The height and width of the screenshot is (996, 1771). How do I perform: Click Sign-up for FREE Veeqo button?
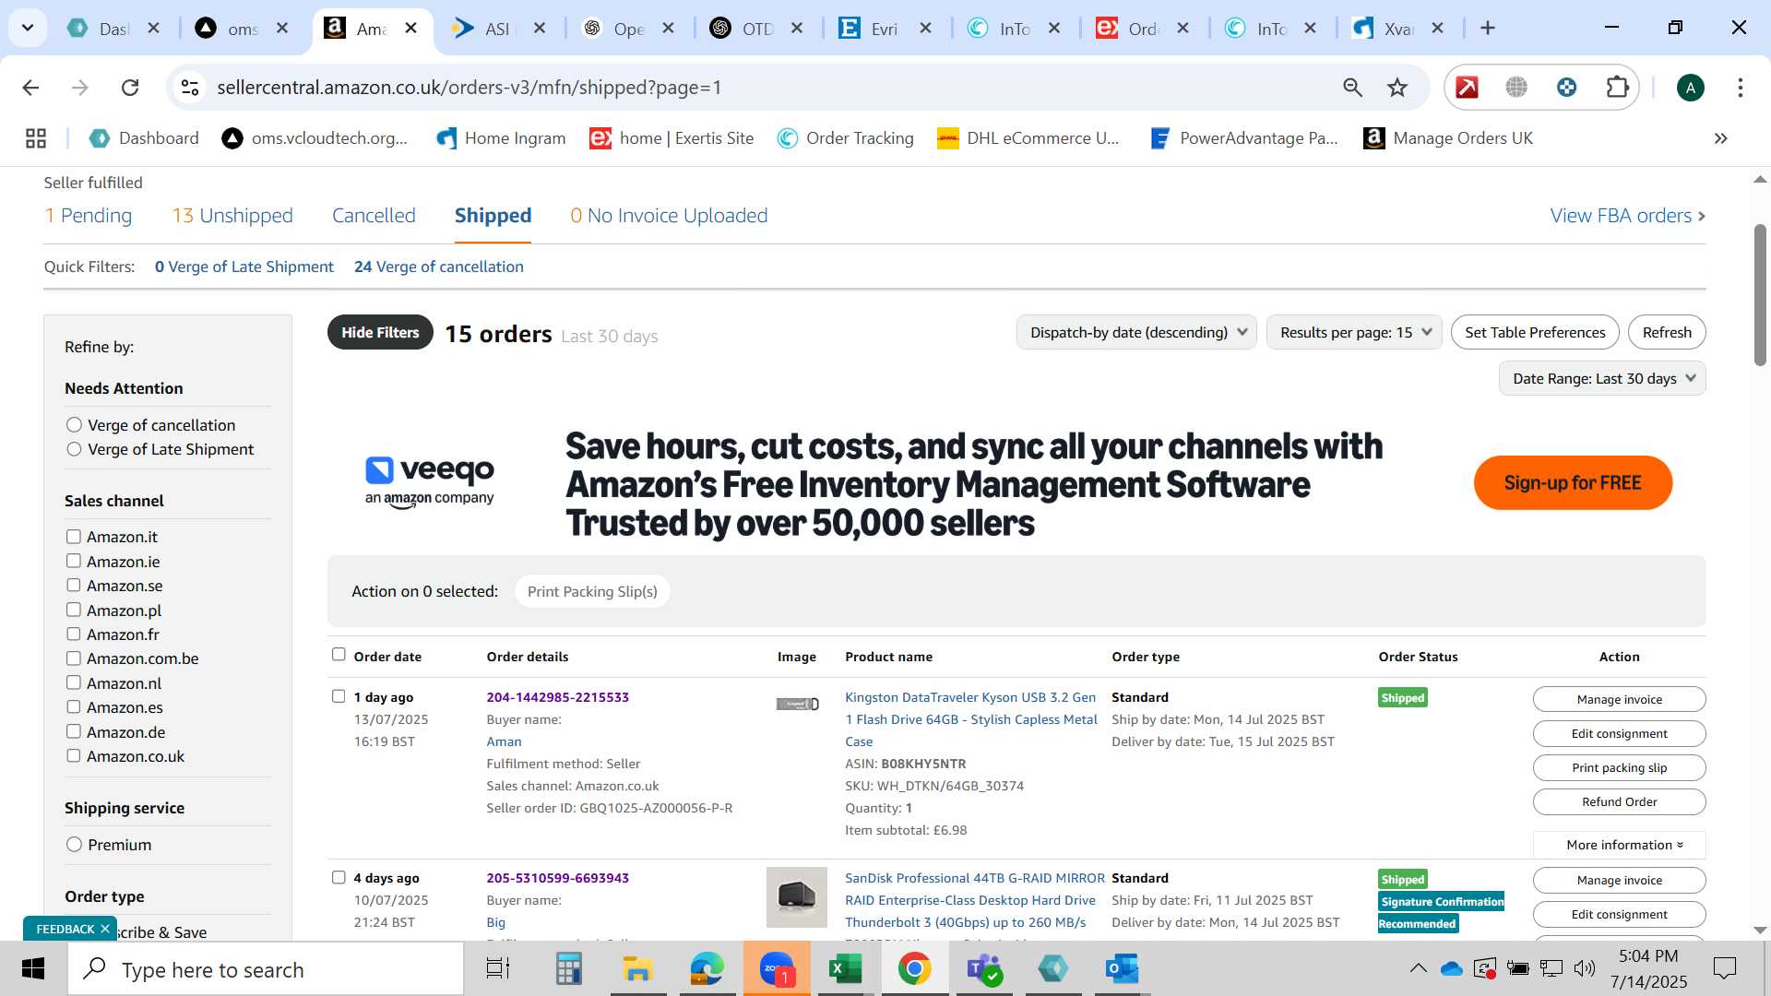[x=1573, y=482]
